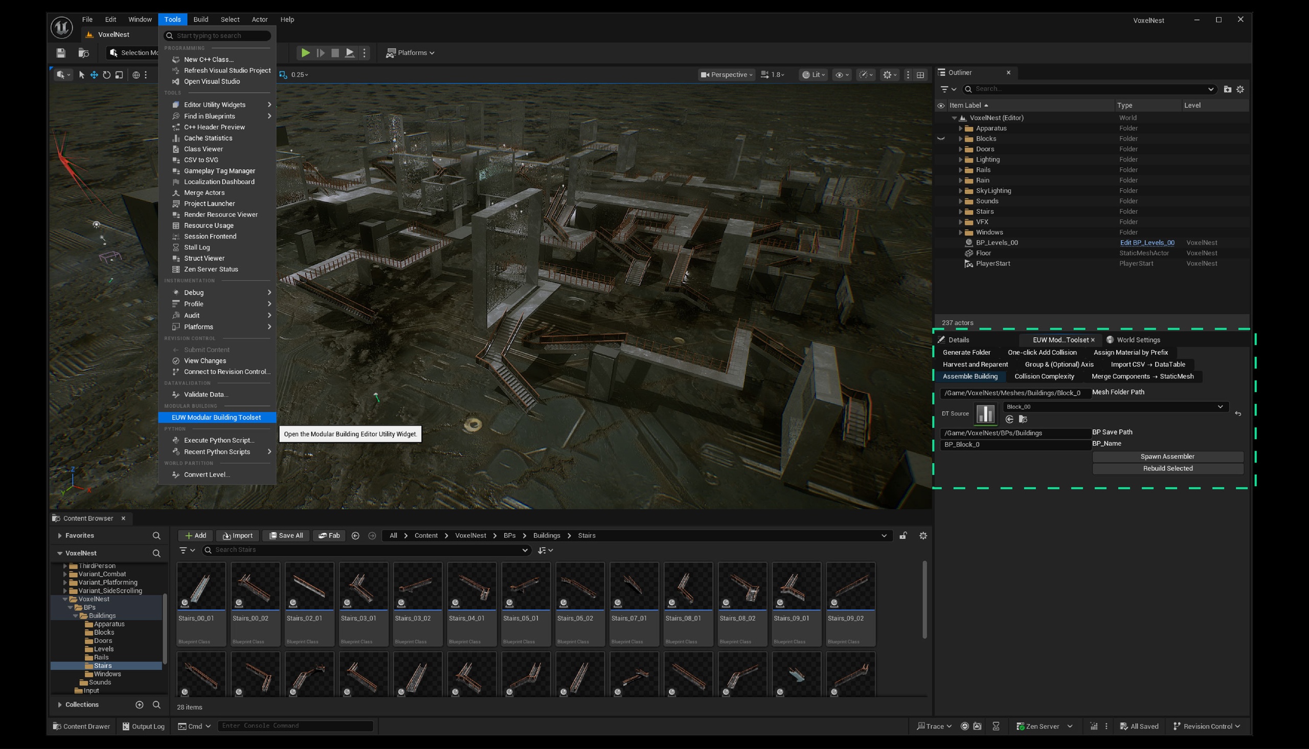1309x749 pixels.
Task: Open the Revision Control status bar dropdown
Action: pos(1207,726)
